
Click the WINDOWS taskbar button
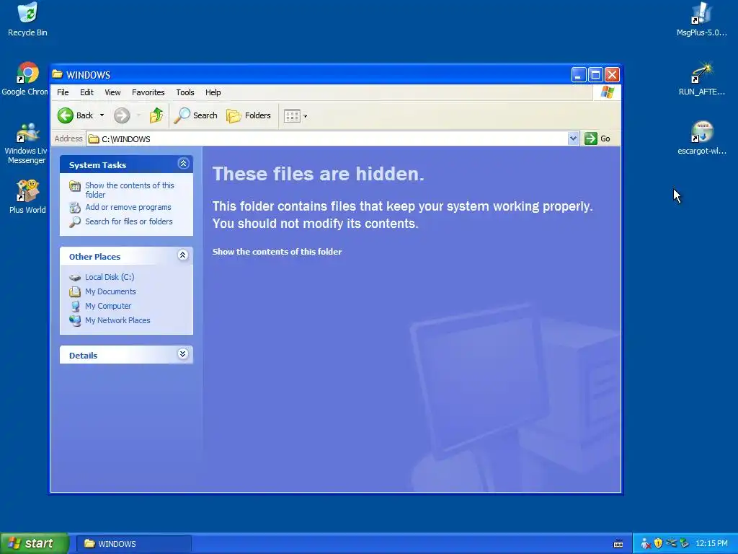[133, 544]
